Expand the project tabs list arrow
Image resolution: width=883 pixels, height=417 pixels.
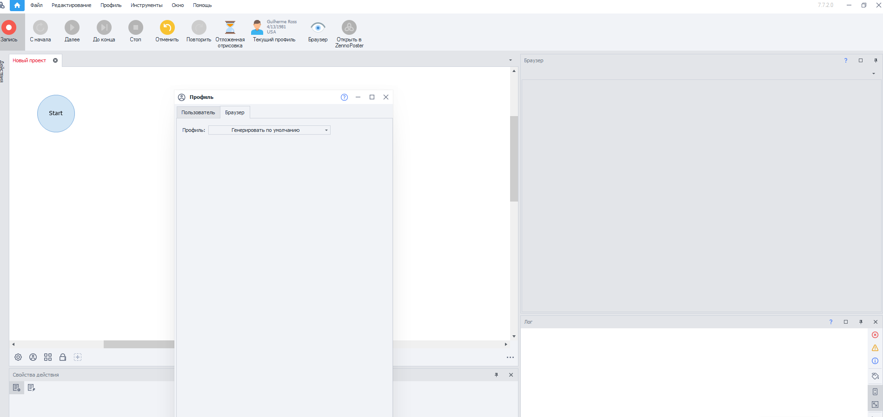tap(511, 60)
